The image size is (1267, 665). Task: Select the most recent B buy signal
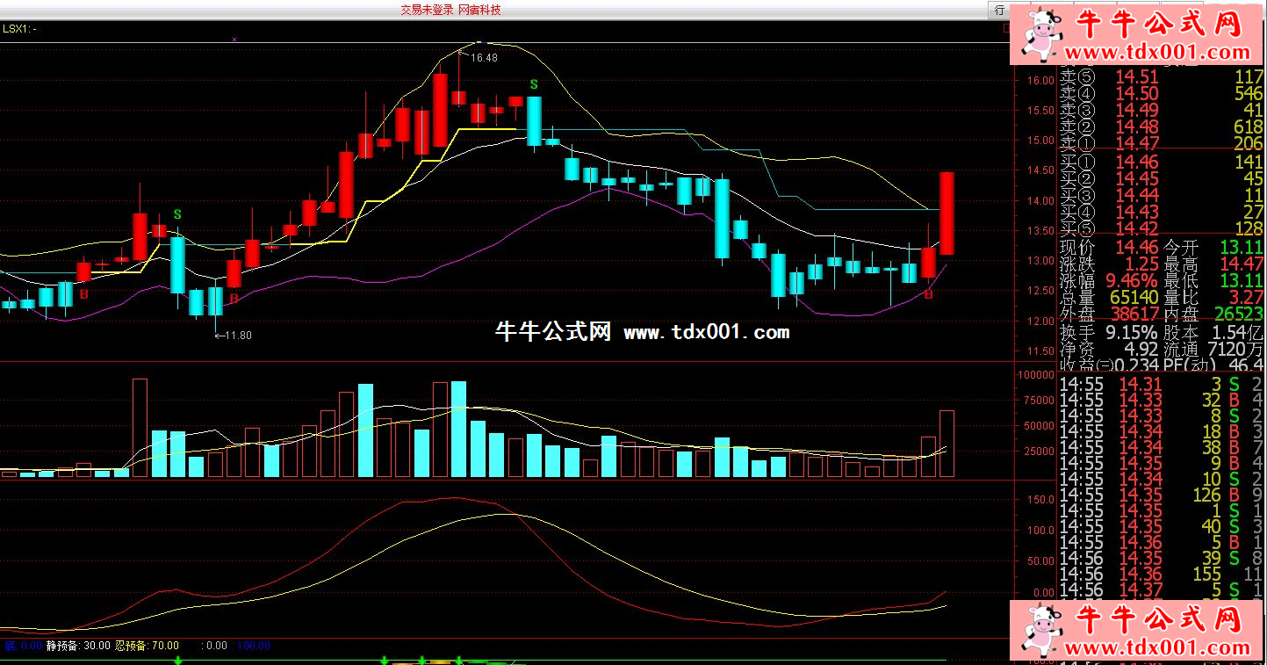928,293
